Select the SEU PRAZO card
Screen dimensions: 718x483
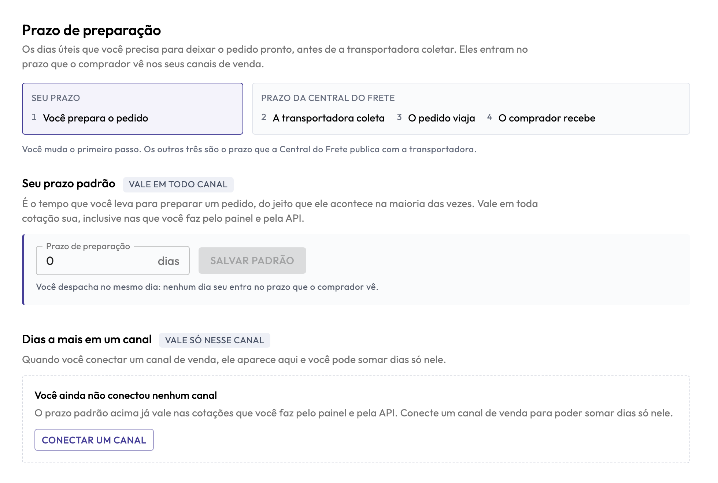coord(133,109)
